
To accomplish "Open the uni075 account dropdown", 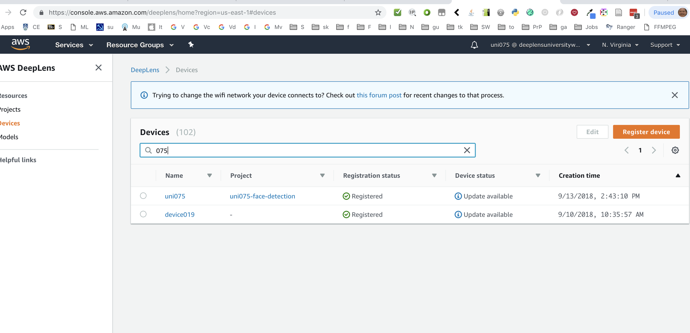I will pyautogui.click(x=540, y=45).
